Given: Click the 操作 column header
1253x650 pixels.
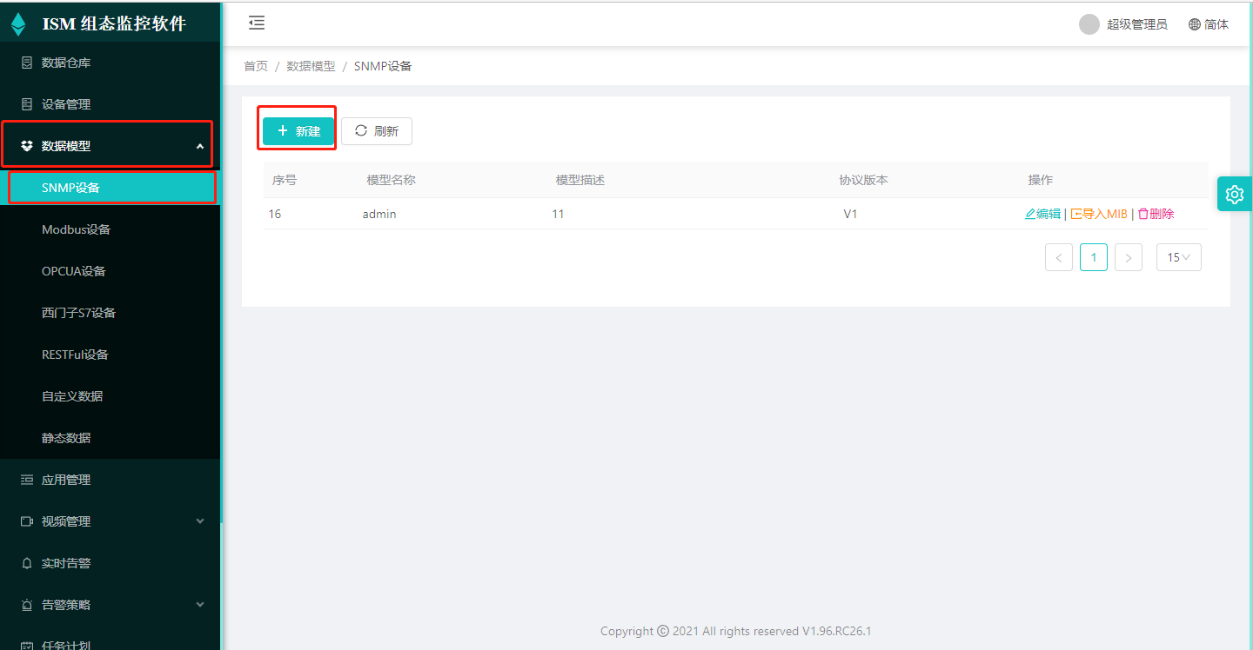Looking at the screenshot, I should click(x=1041, y=180).
